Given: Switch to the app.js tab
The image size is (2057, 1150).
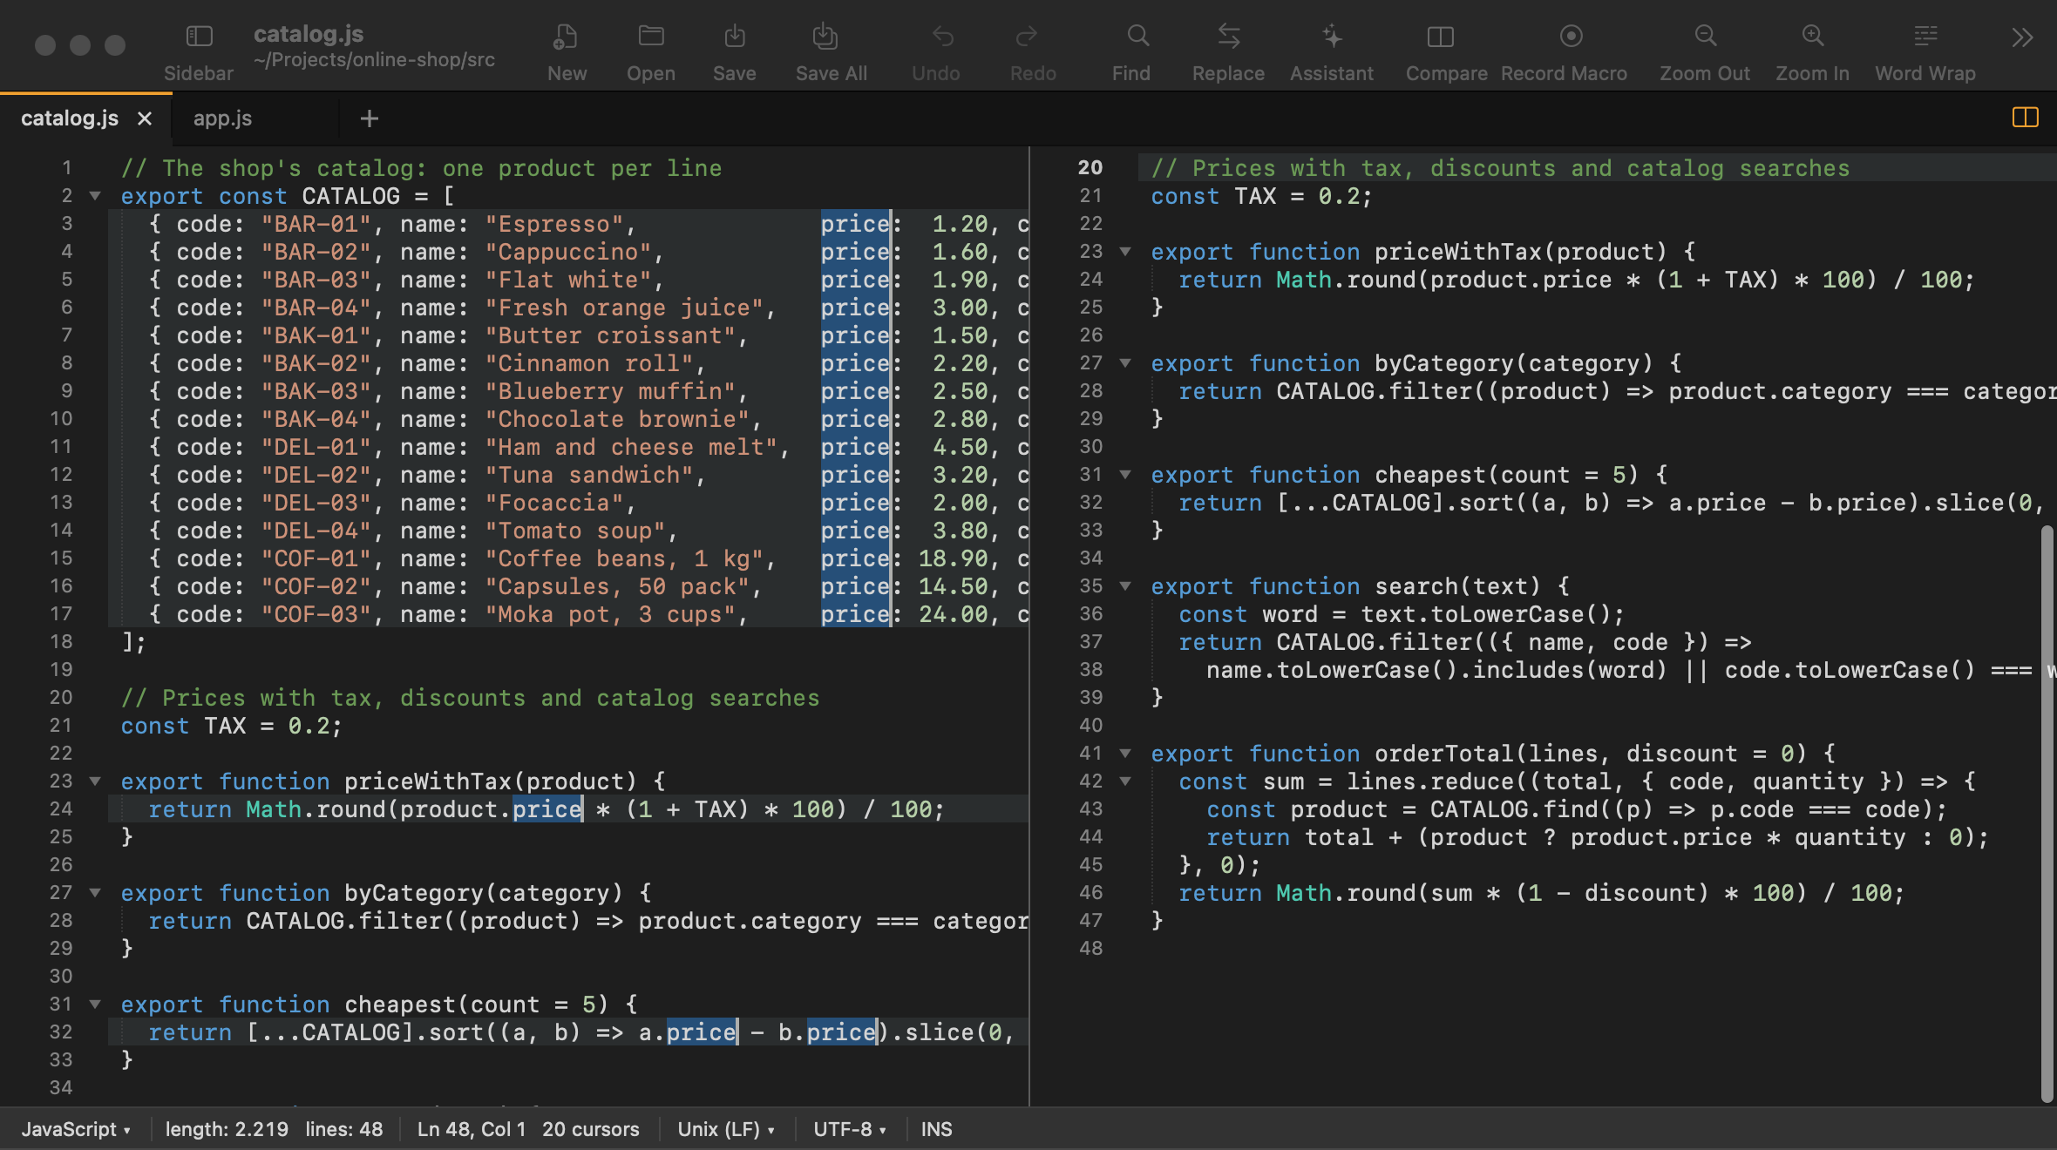Looking at the screenshot, I should click(222, 118).
